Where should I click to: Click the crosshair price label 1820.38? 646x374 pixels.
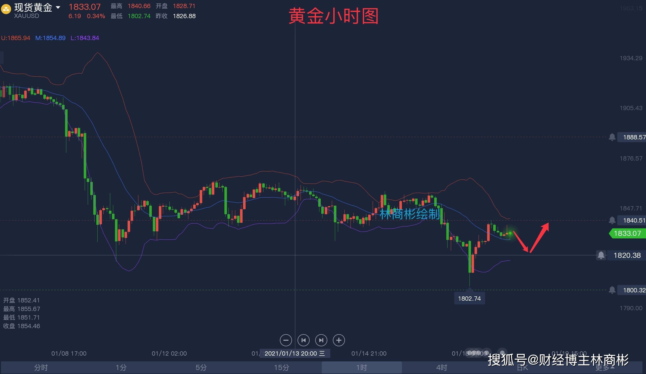point(627,255)
